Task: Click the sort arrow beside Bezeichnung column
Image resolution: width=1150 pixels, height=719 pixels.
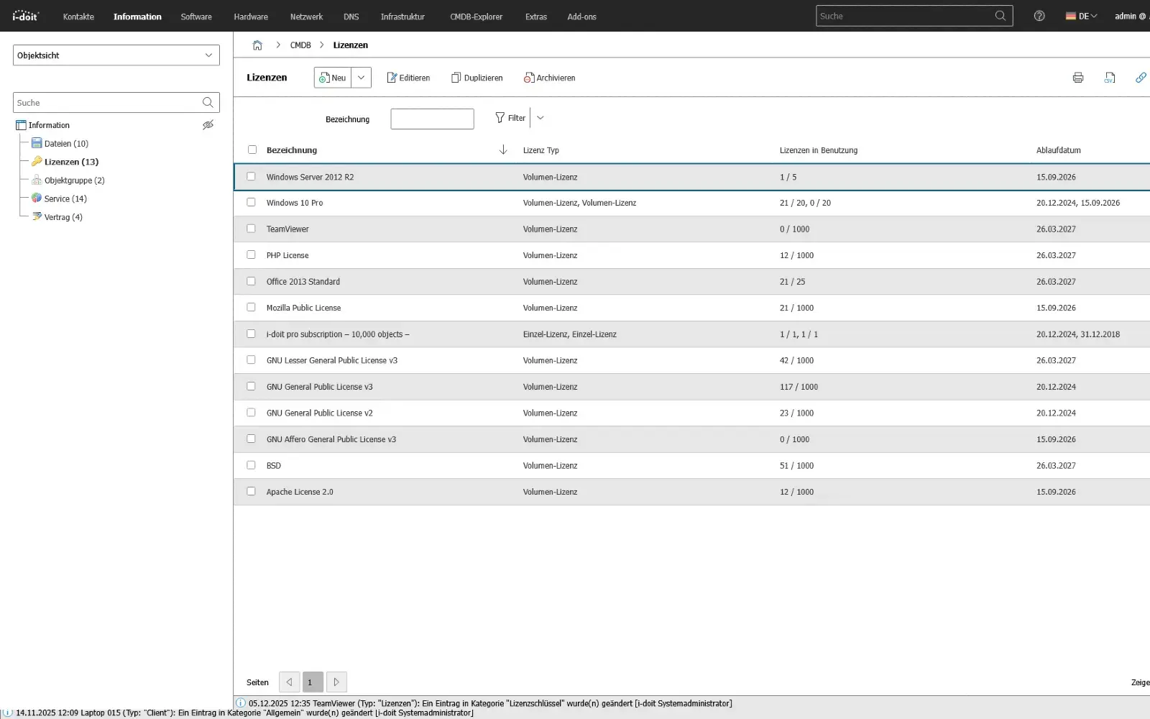Action: pos(503,150)
